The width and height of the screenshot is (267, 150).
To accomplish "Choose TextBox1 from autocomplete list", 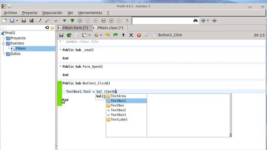I will 126,101.
